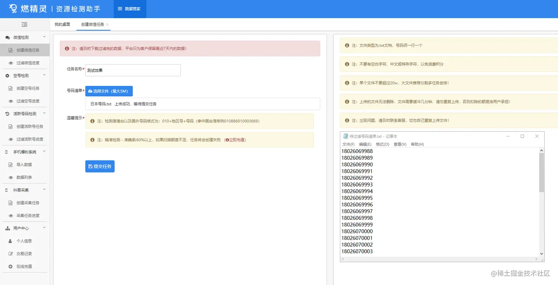This screenshot has width=558, height=285.
Task: Click the 燃精灵 logo icon
Action: [14, 8]
